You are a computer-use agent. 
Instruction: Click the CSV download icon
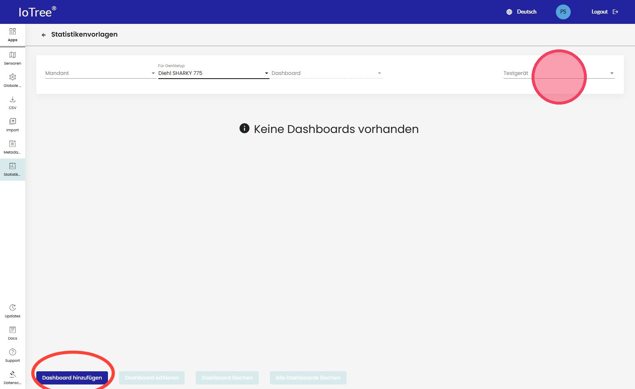click(12, 100)
